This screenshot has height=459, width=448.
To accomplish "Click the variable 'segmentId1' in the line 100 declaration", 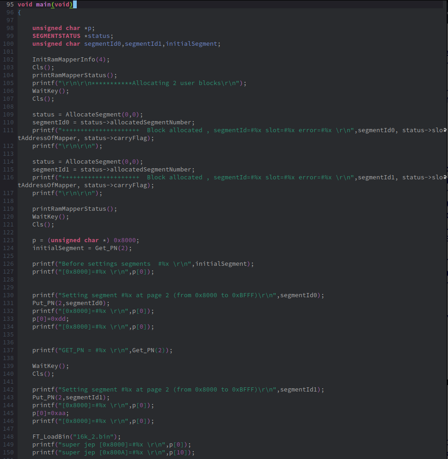I will coord(143,44).
